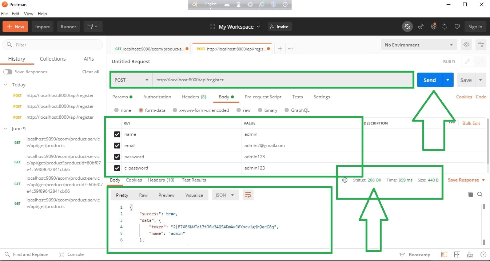Search the response with magnifier icon
This screenshot has height=261, width=490.
coord(480,194)
